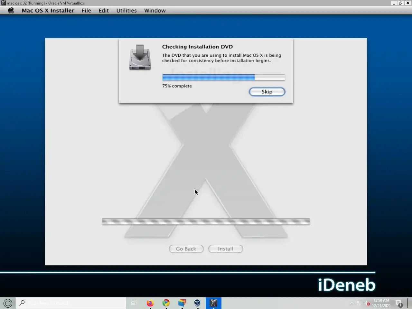Open the Mac OS X Installer menu

click(x=48, y=10)
